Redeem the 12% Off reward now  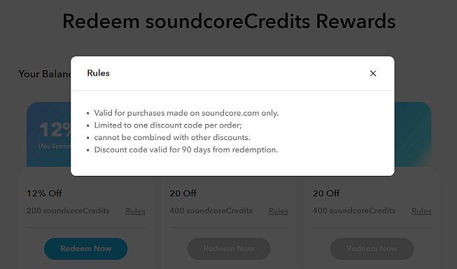click(85, 249)
